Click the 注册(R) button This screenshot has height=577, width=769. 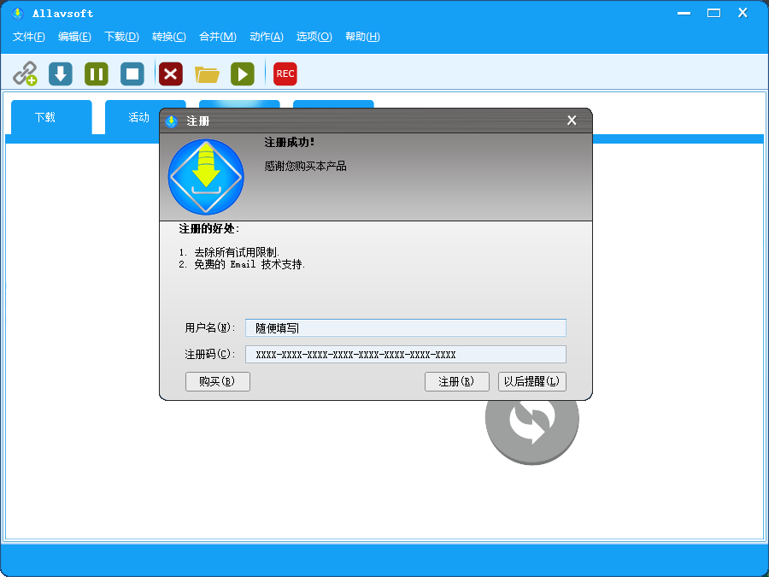(x=456, y=382)
